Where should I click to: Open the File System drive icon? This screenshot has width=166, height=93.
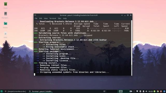click(5, 14)
